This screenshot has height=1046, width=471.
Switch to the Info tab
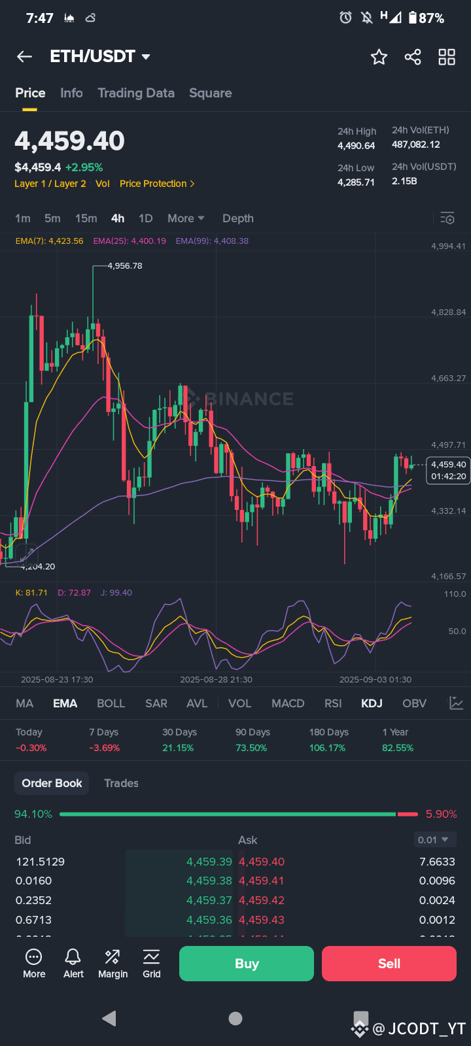click(71, 93)
